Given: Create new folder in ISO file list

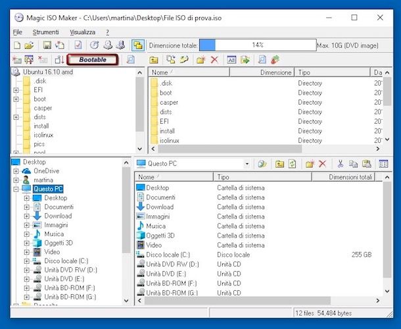Looking at the screenshot, I should (201, 60).
